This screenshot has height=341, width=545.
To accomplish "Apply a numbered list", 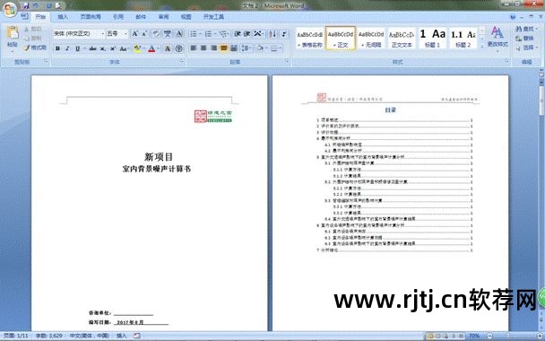I will 210,34.
